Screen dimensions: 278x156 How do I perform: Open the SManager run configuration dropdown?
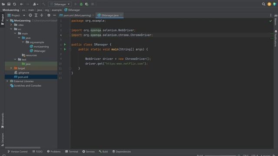[x=60, y=4]
